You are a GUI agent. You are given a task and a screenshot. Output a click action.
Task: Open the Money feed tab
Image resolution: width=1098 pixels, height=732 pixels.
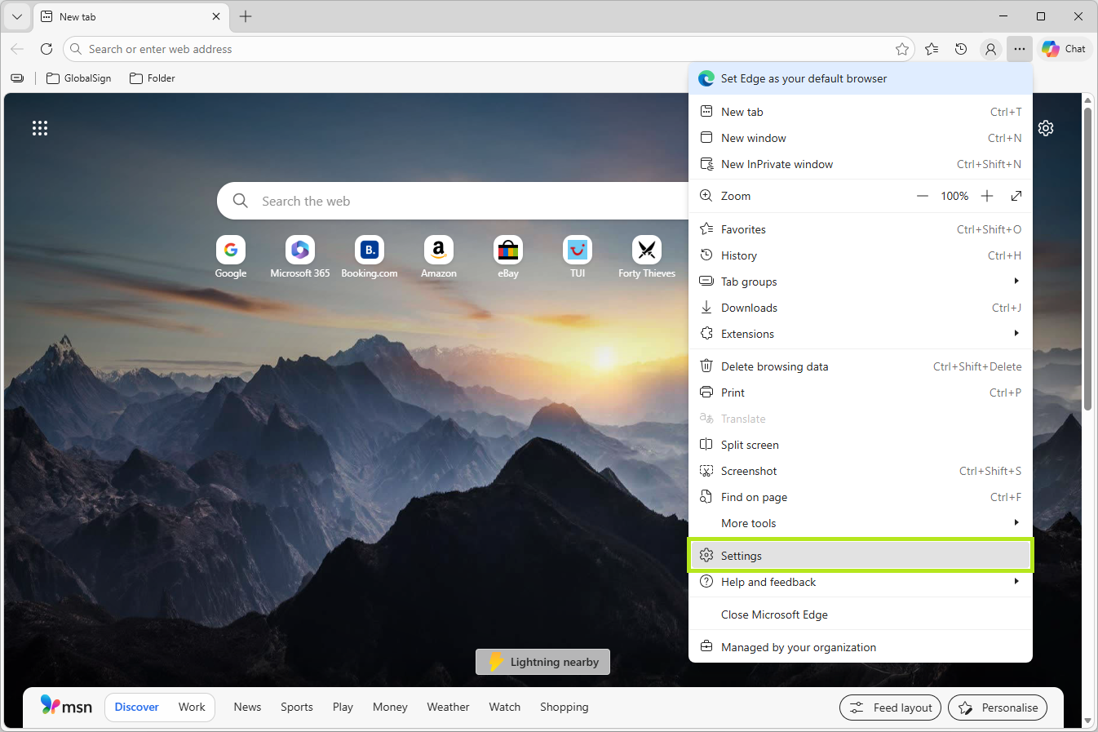coord(390,707)
